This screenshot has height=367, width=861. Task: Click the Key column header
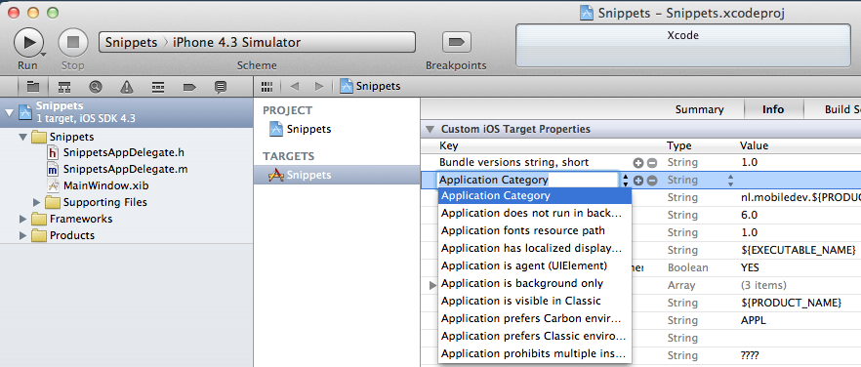tap(449, 146)
